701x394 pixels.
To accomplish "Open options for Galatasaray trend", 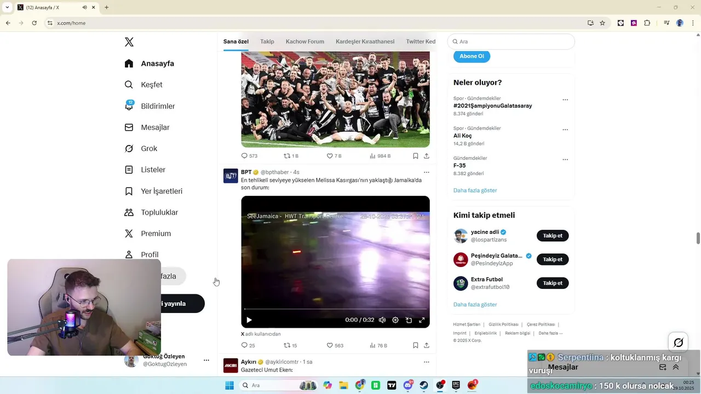I will 565,100.
